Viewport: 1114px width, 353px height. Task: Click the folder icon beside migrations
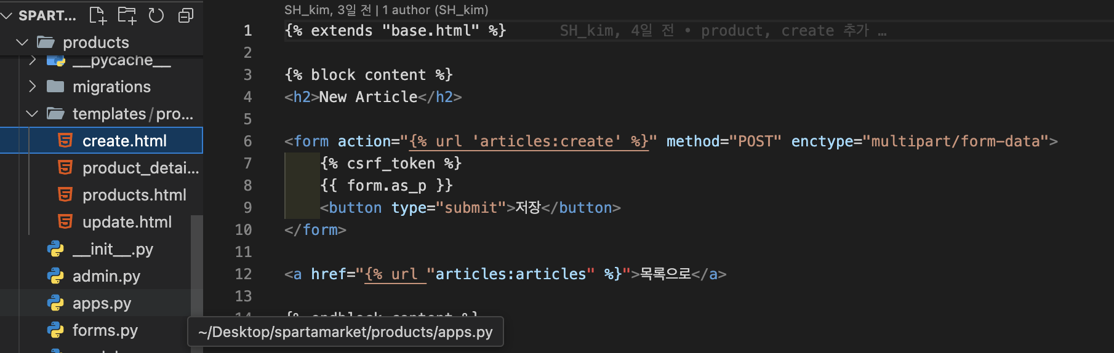click(55, 87)
